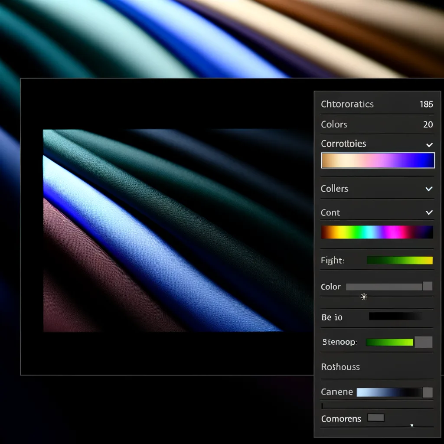444x444 pixels.
Task: Open the Cont dropdown chevron
Action: [429, 212]
